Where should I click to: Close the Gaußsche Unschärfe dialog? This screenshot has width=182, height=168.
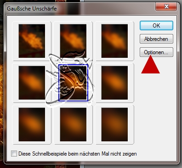point(166,6)
